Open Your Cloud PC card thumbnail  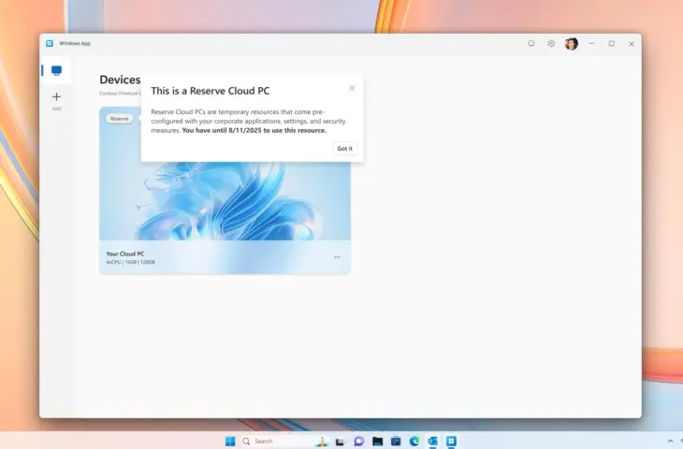225,200
